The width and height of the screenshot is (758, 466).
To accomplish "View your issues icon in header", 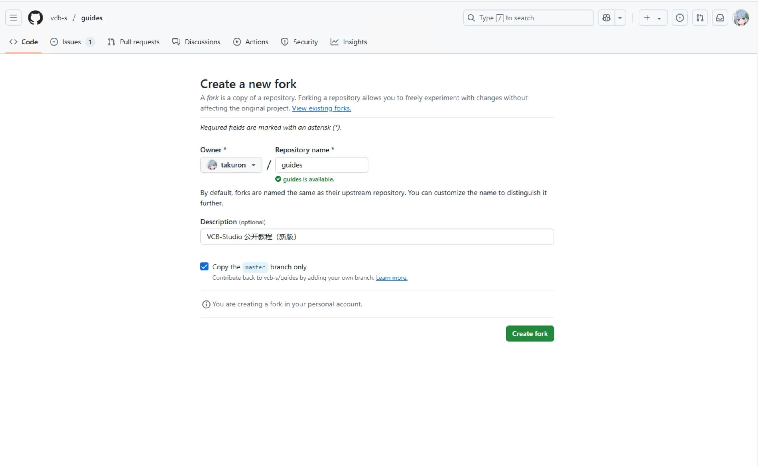I will click(680, 18).
